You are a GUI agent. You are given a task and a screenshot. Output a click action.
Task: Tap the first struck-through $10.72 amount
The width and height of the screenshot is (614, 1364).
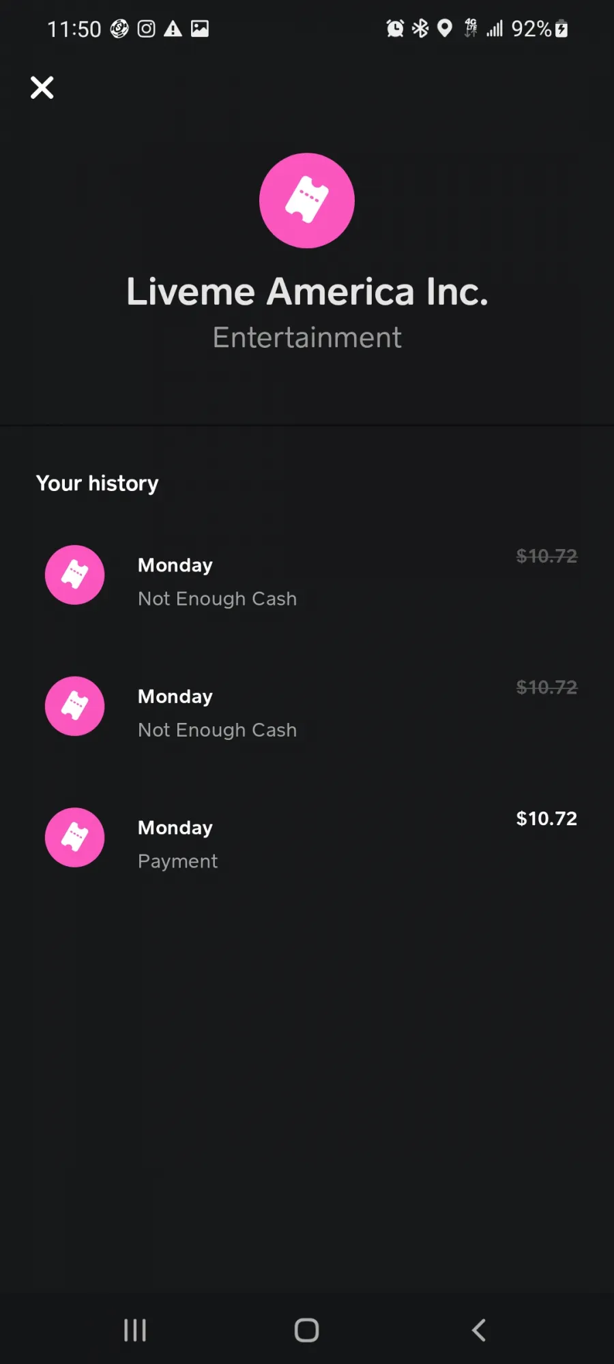click(x=546, y=556)
